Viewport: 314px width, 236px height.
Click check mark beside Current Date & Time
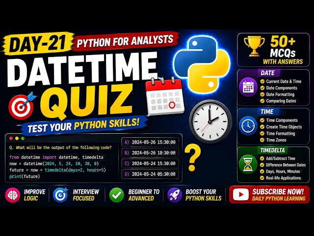tap(262, 82)
